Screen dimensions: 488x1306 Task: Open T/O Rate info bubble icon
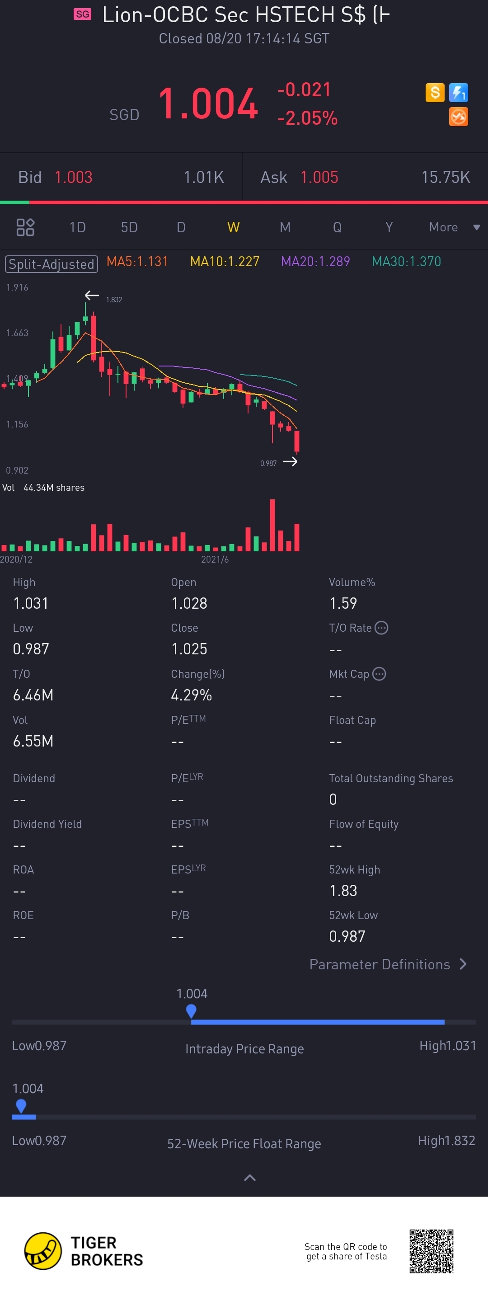(381, 628)
